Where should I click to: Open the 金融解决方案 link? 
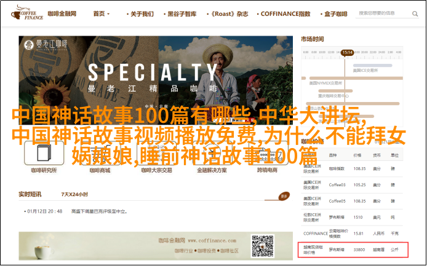click(x=212, y=170)
